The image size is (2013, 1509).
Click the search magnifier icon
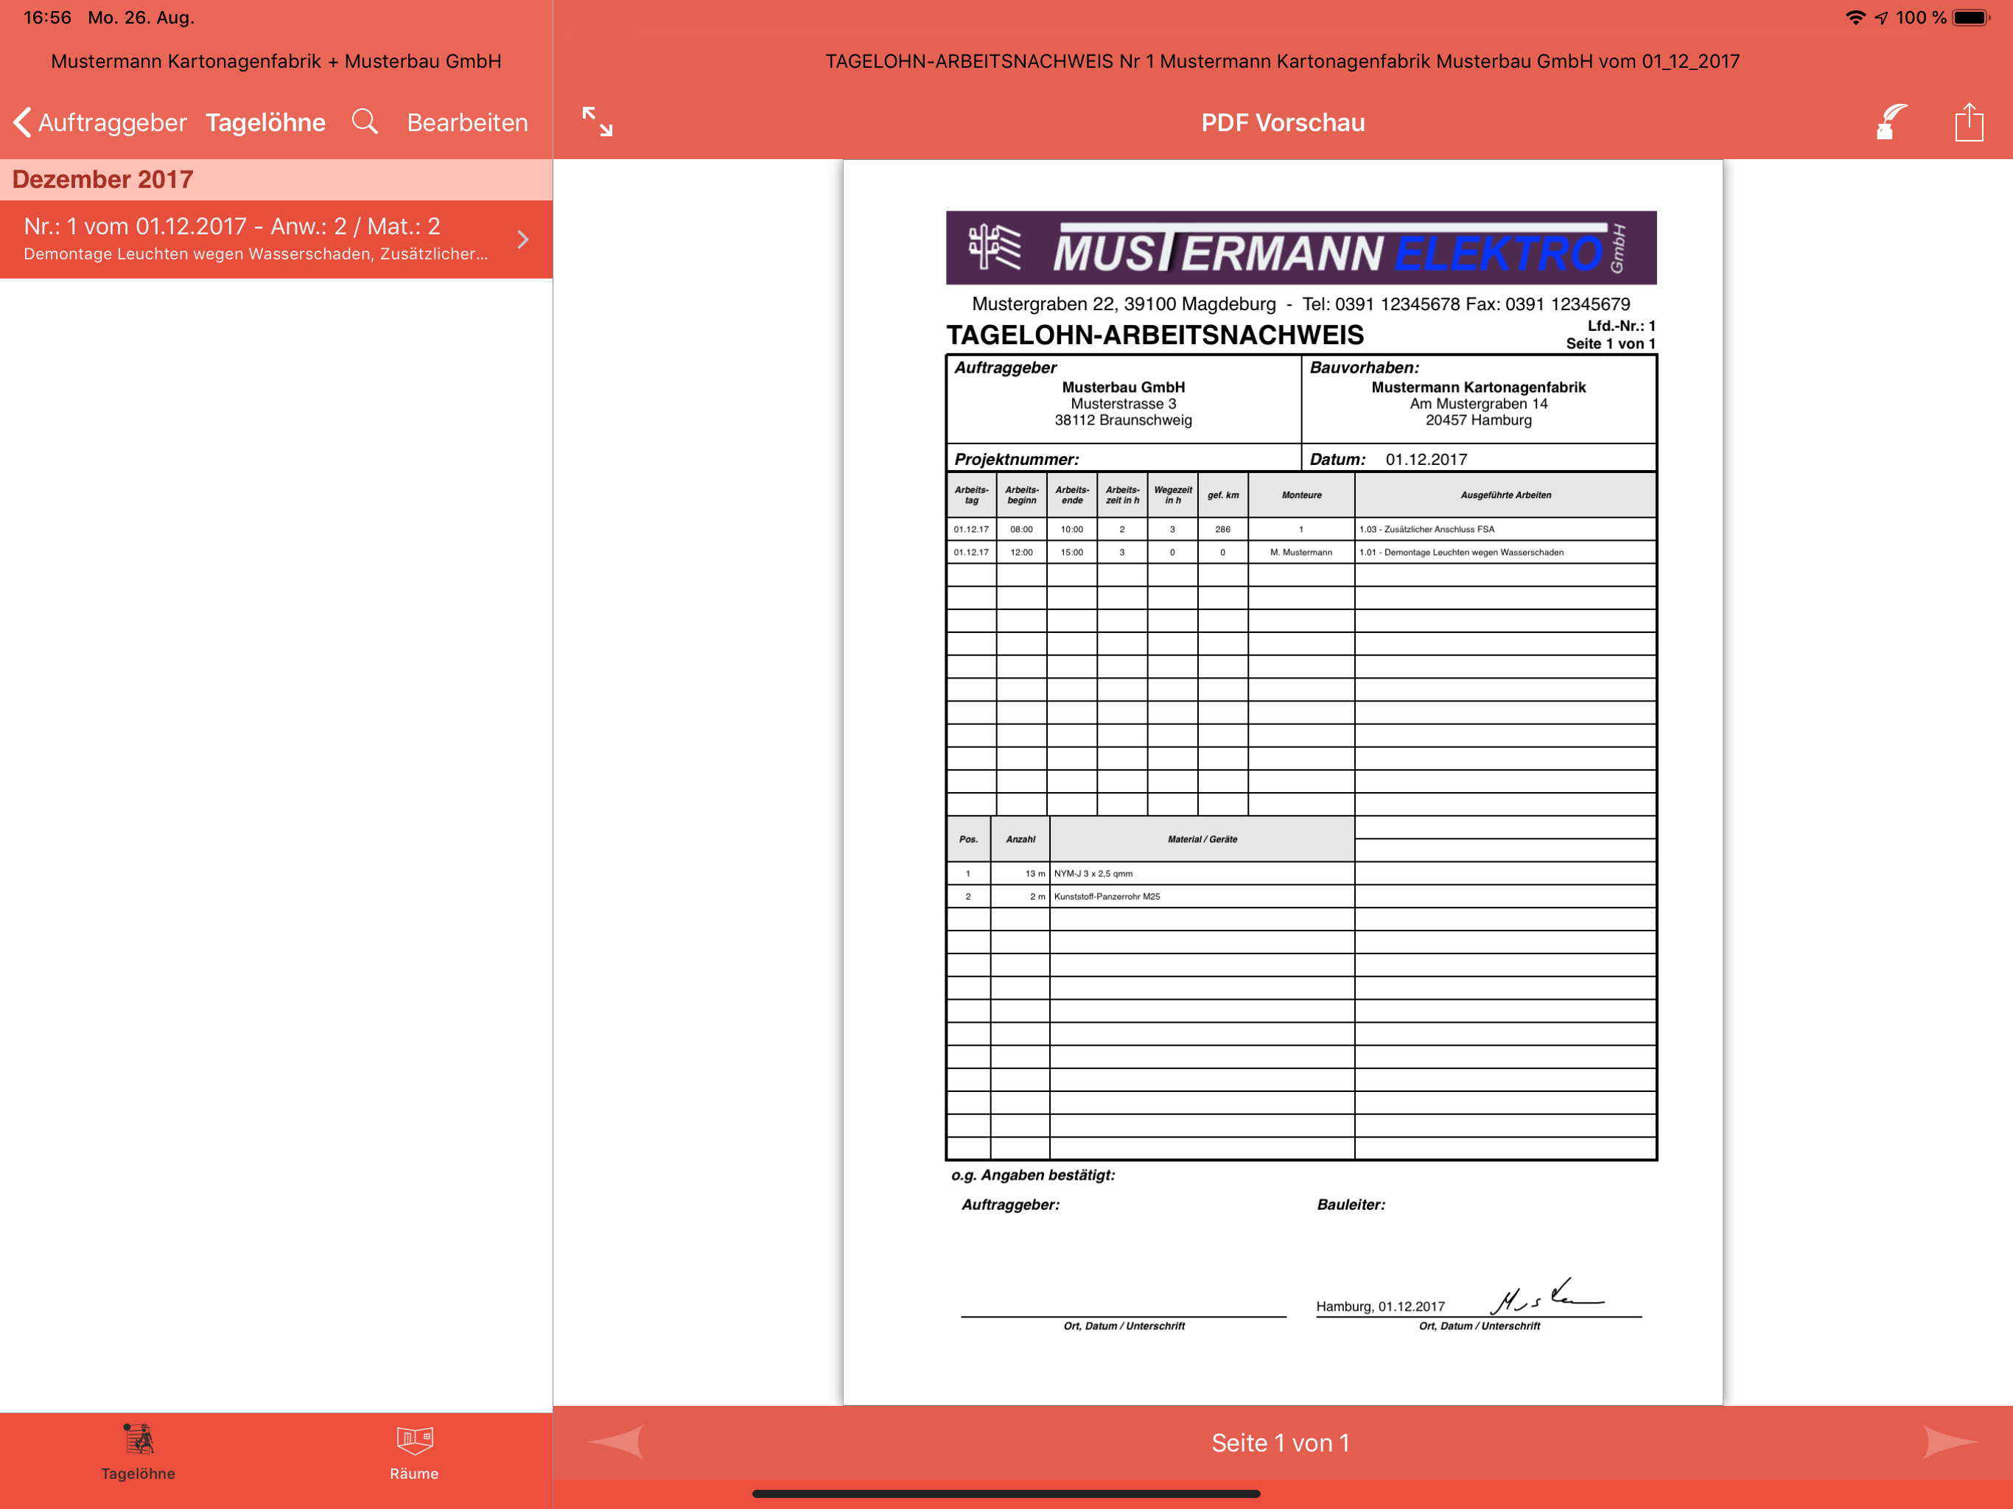365,122
